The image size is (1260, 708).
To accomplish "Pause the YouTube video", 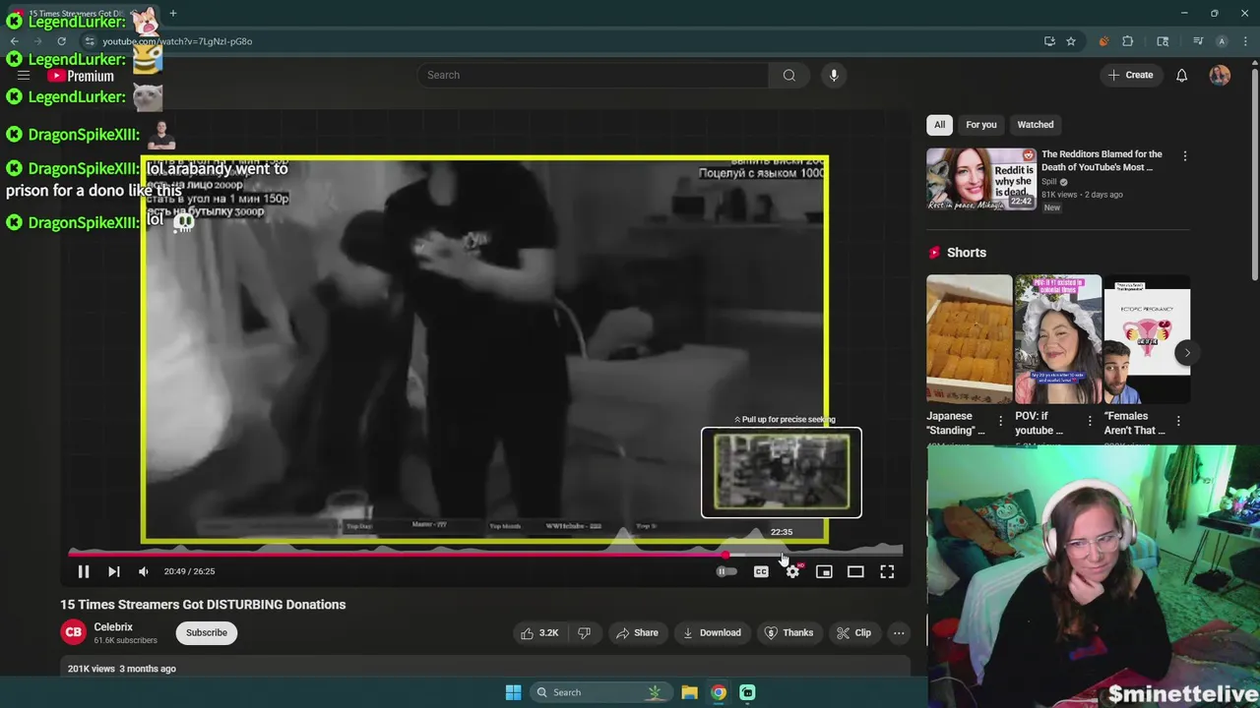I will tap(84, 571).
